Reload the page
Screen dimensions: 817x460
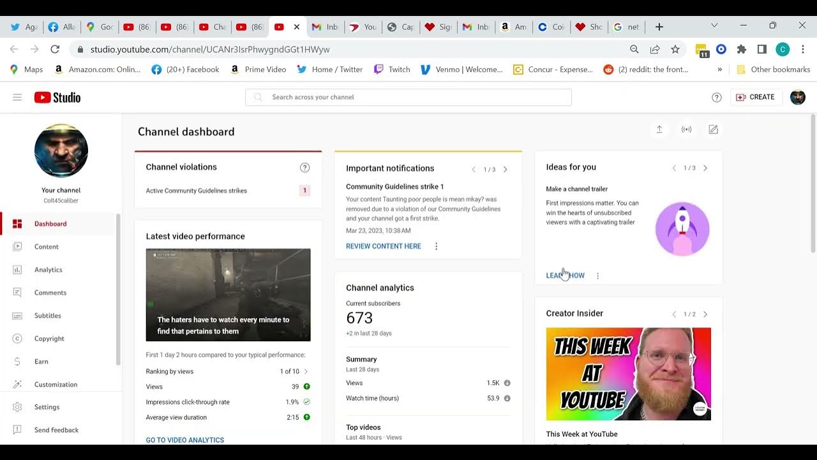click(x=55, y=49)
